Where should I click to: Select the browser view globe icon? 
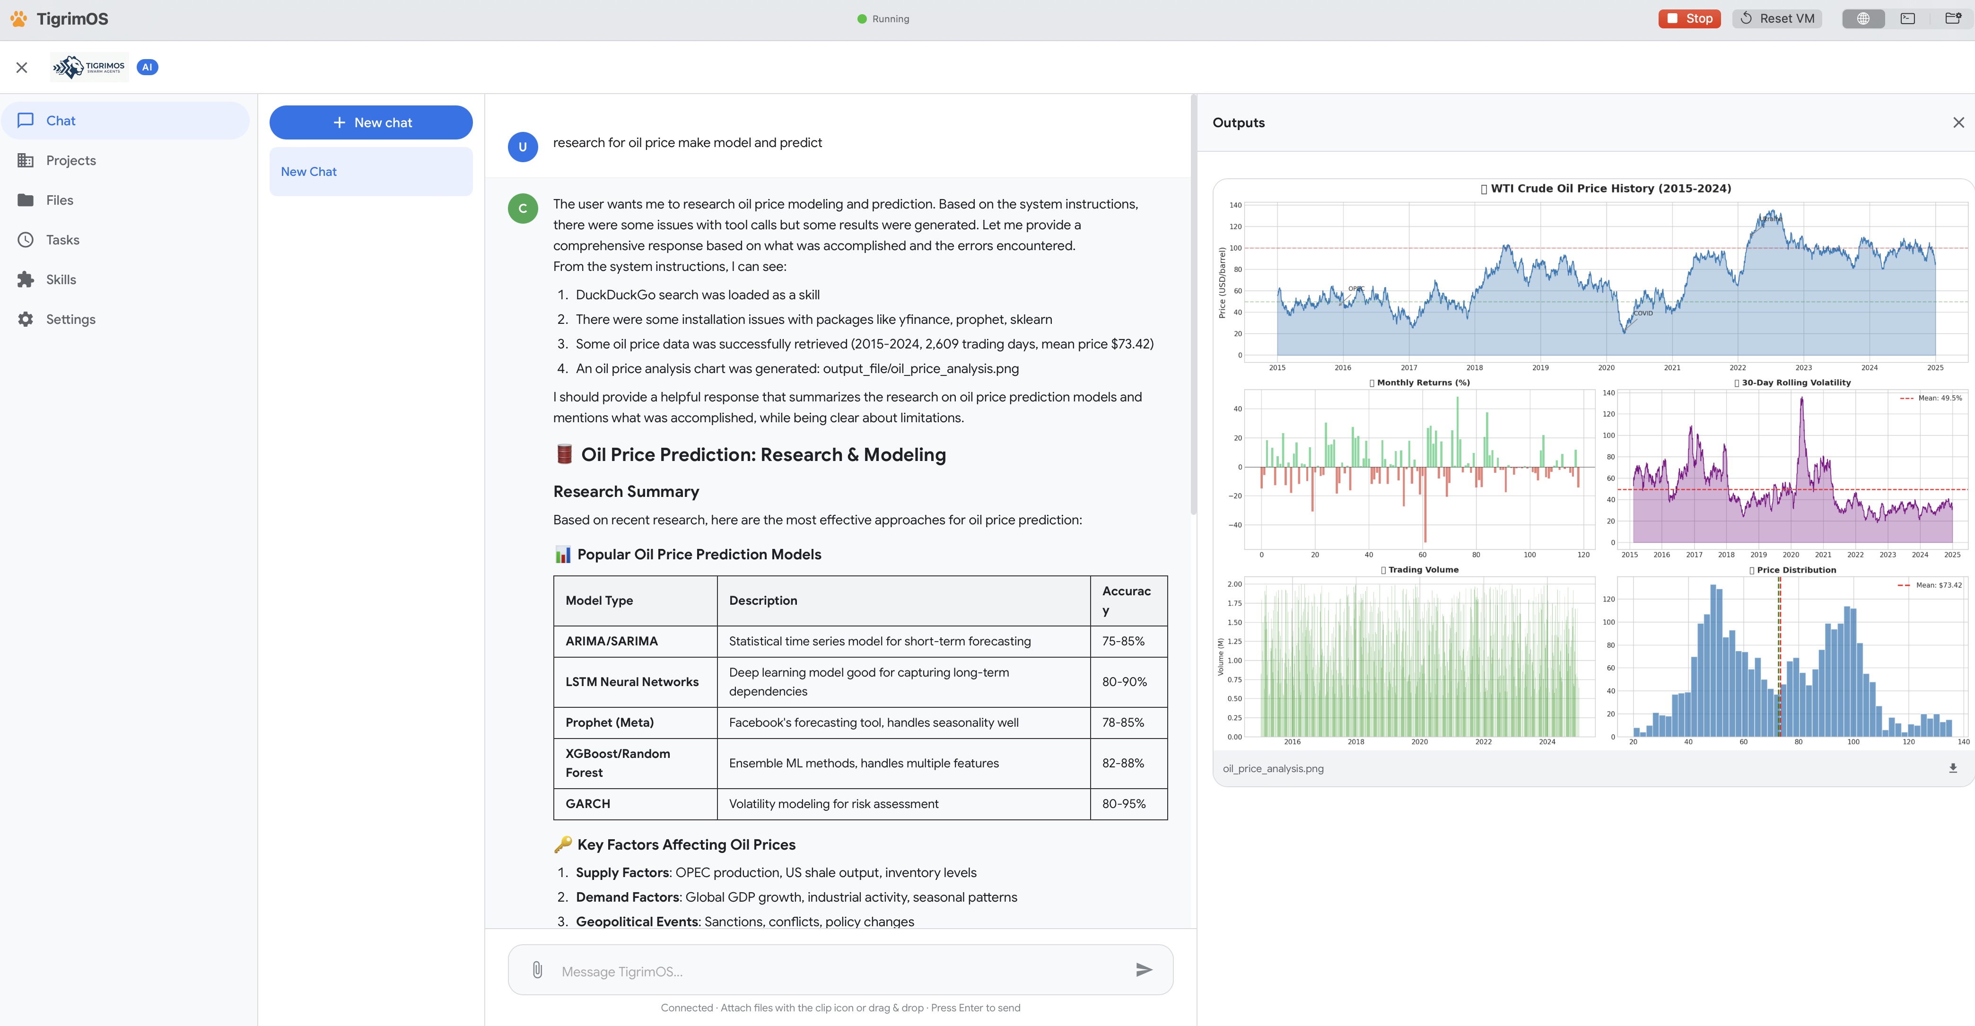[1863, 17]
